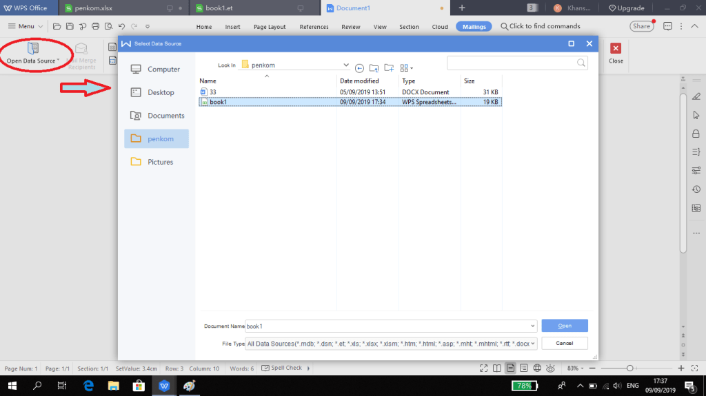The image size is (706, 396).
Task: Toggle Spell Check in status bar
Action: (283, 368)
